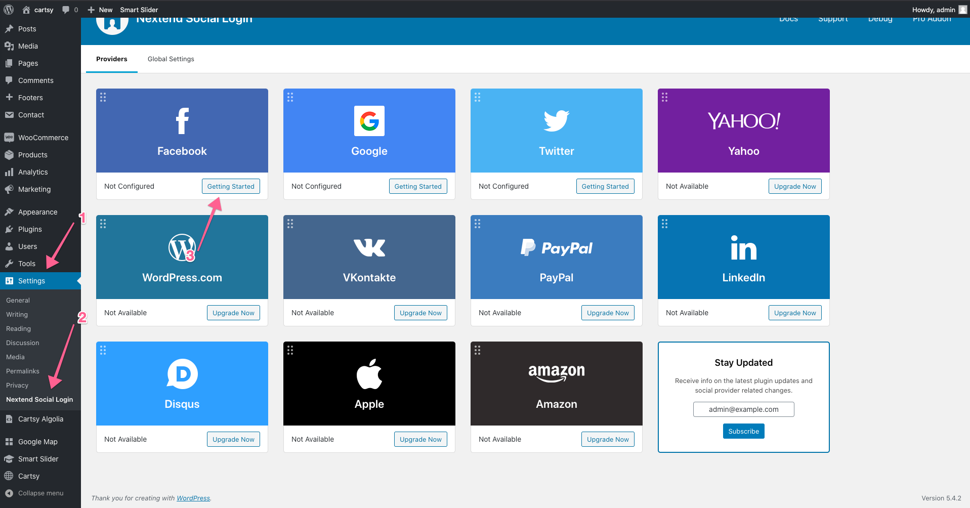The height and width of the screenshot is (508, 970).
Task: Open the Settings menu in sidebar
Action: point(40,281)
